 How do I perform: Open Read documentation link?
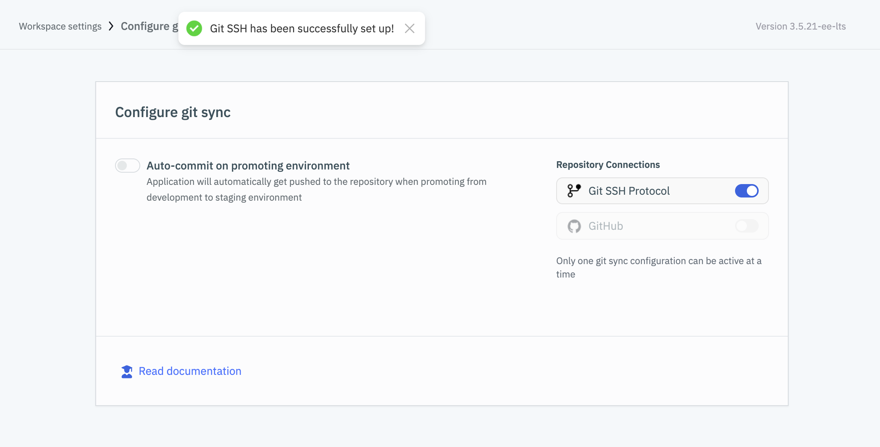[x=190, y=371]
